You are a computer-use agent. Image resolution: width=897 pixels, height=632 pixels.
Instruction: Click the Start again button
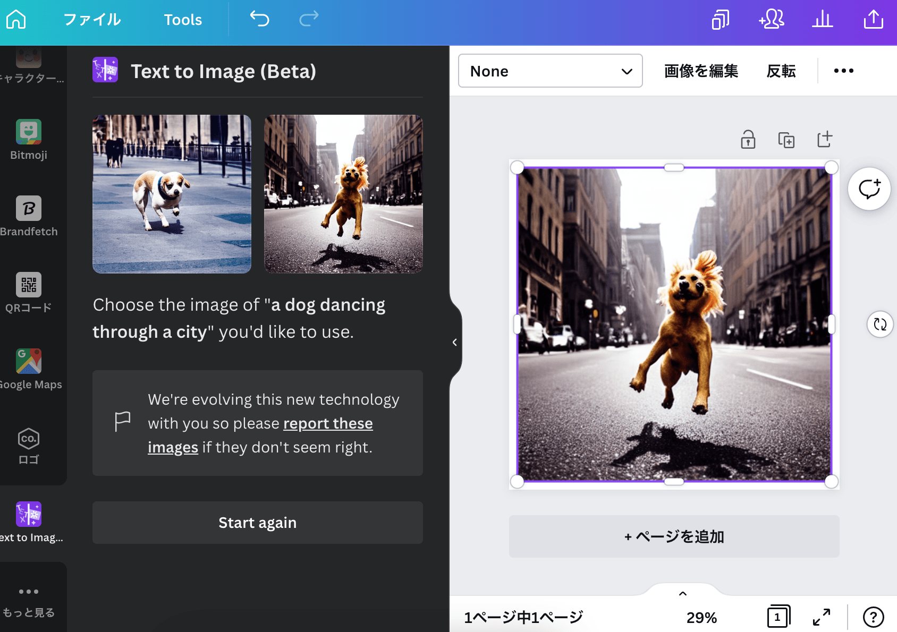(257, 523)
